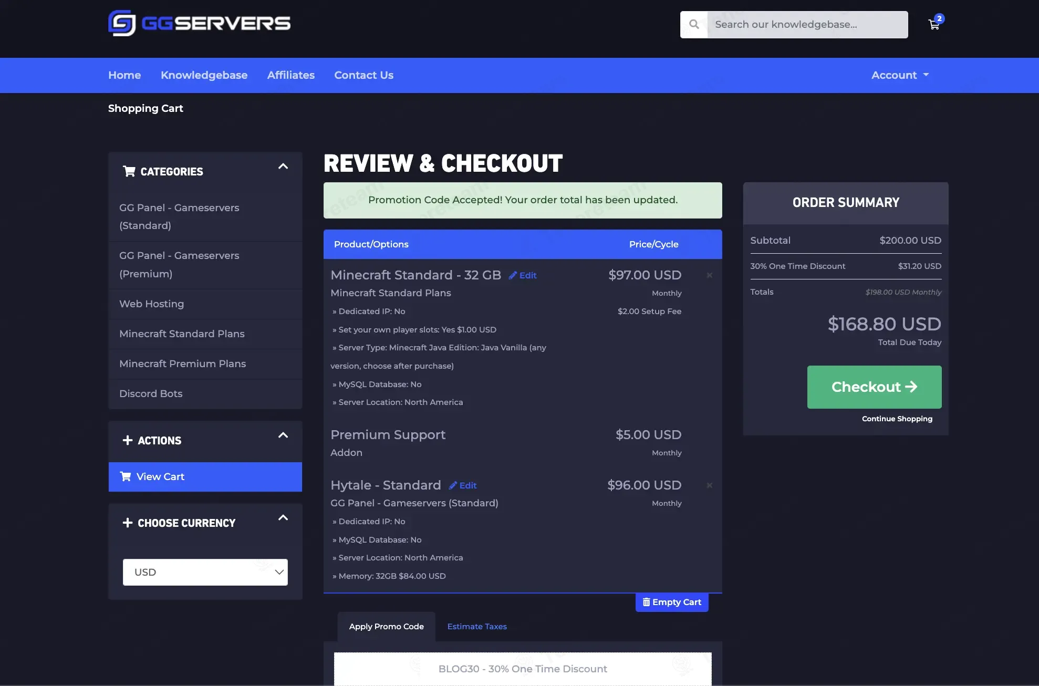
Task: Open Web Hosting category
Action: point(205,304)
